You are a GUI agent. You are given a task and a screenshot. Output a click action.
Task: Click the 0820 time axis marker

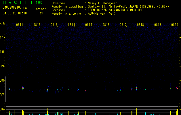[175, 25]
